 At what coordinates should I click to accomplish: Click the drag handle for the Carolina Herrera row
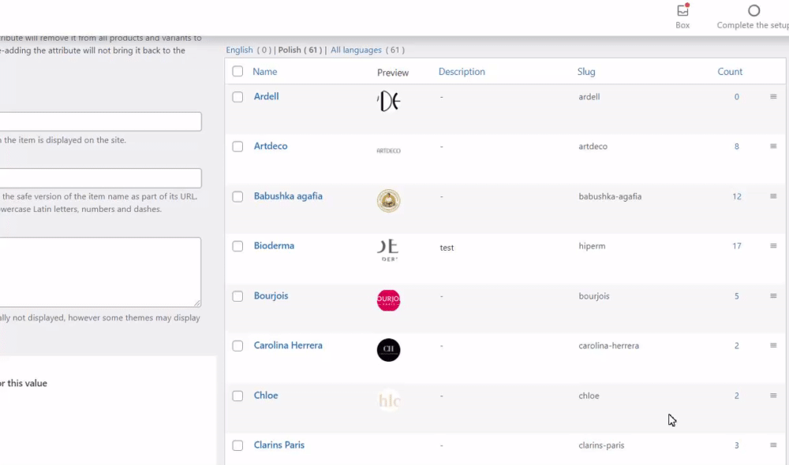pos(773,345)
